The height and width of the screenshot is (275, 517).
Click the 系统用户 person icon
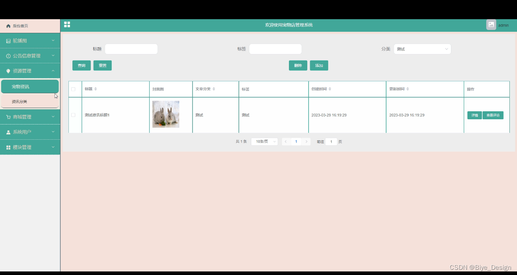(8, 132)
